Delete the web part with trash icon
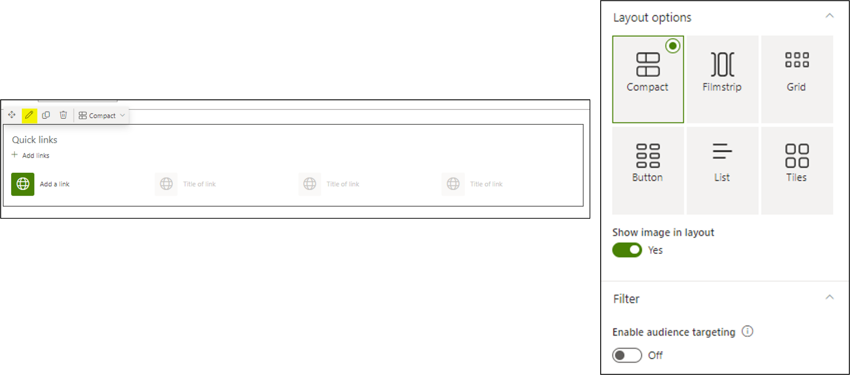Image resolution: width=850 pixels, height=375 pixels. point(63,115)
